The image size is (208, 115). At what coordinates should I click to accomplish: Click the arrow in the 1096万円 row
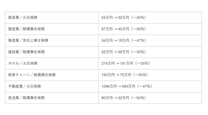pos(119,86)
